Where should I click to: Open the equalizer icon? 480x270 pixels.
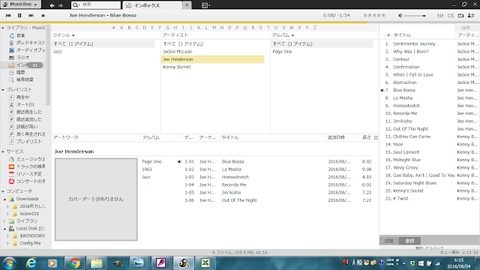[440, 16]
